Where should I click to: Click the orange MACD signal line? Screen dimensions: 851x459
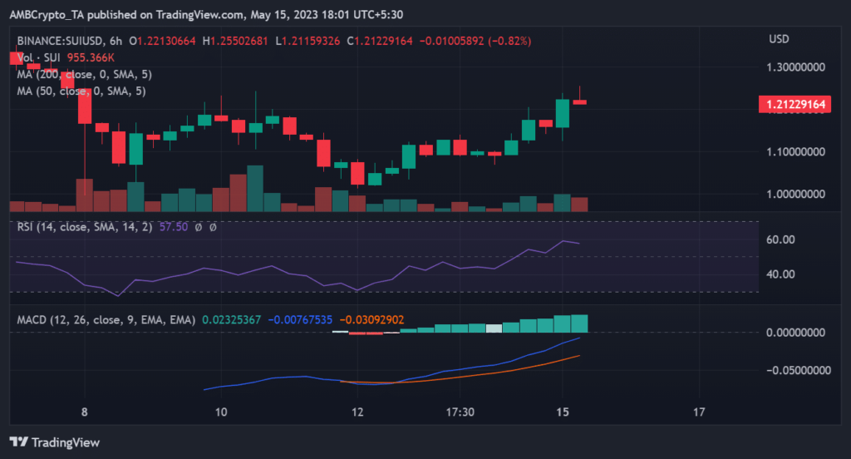499,373
